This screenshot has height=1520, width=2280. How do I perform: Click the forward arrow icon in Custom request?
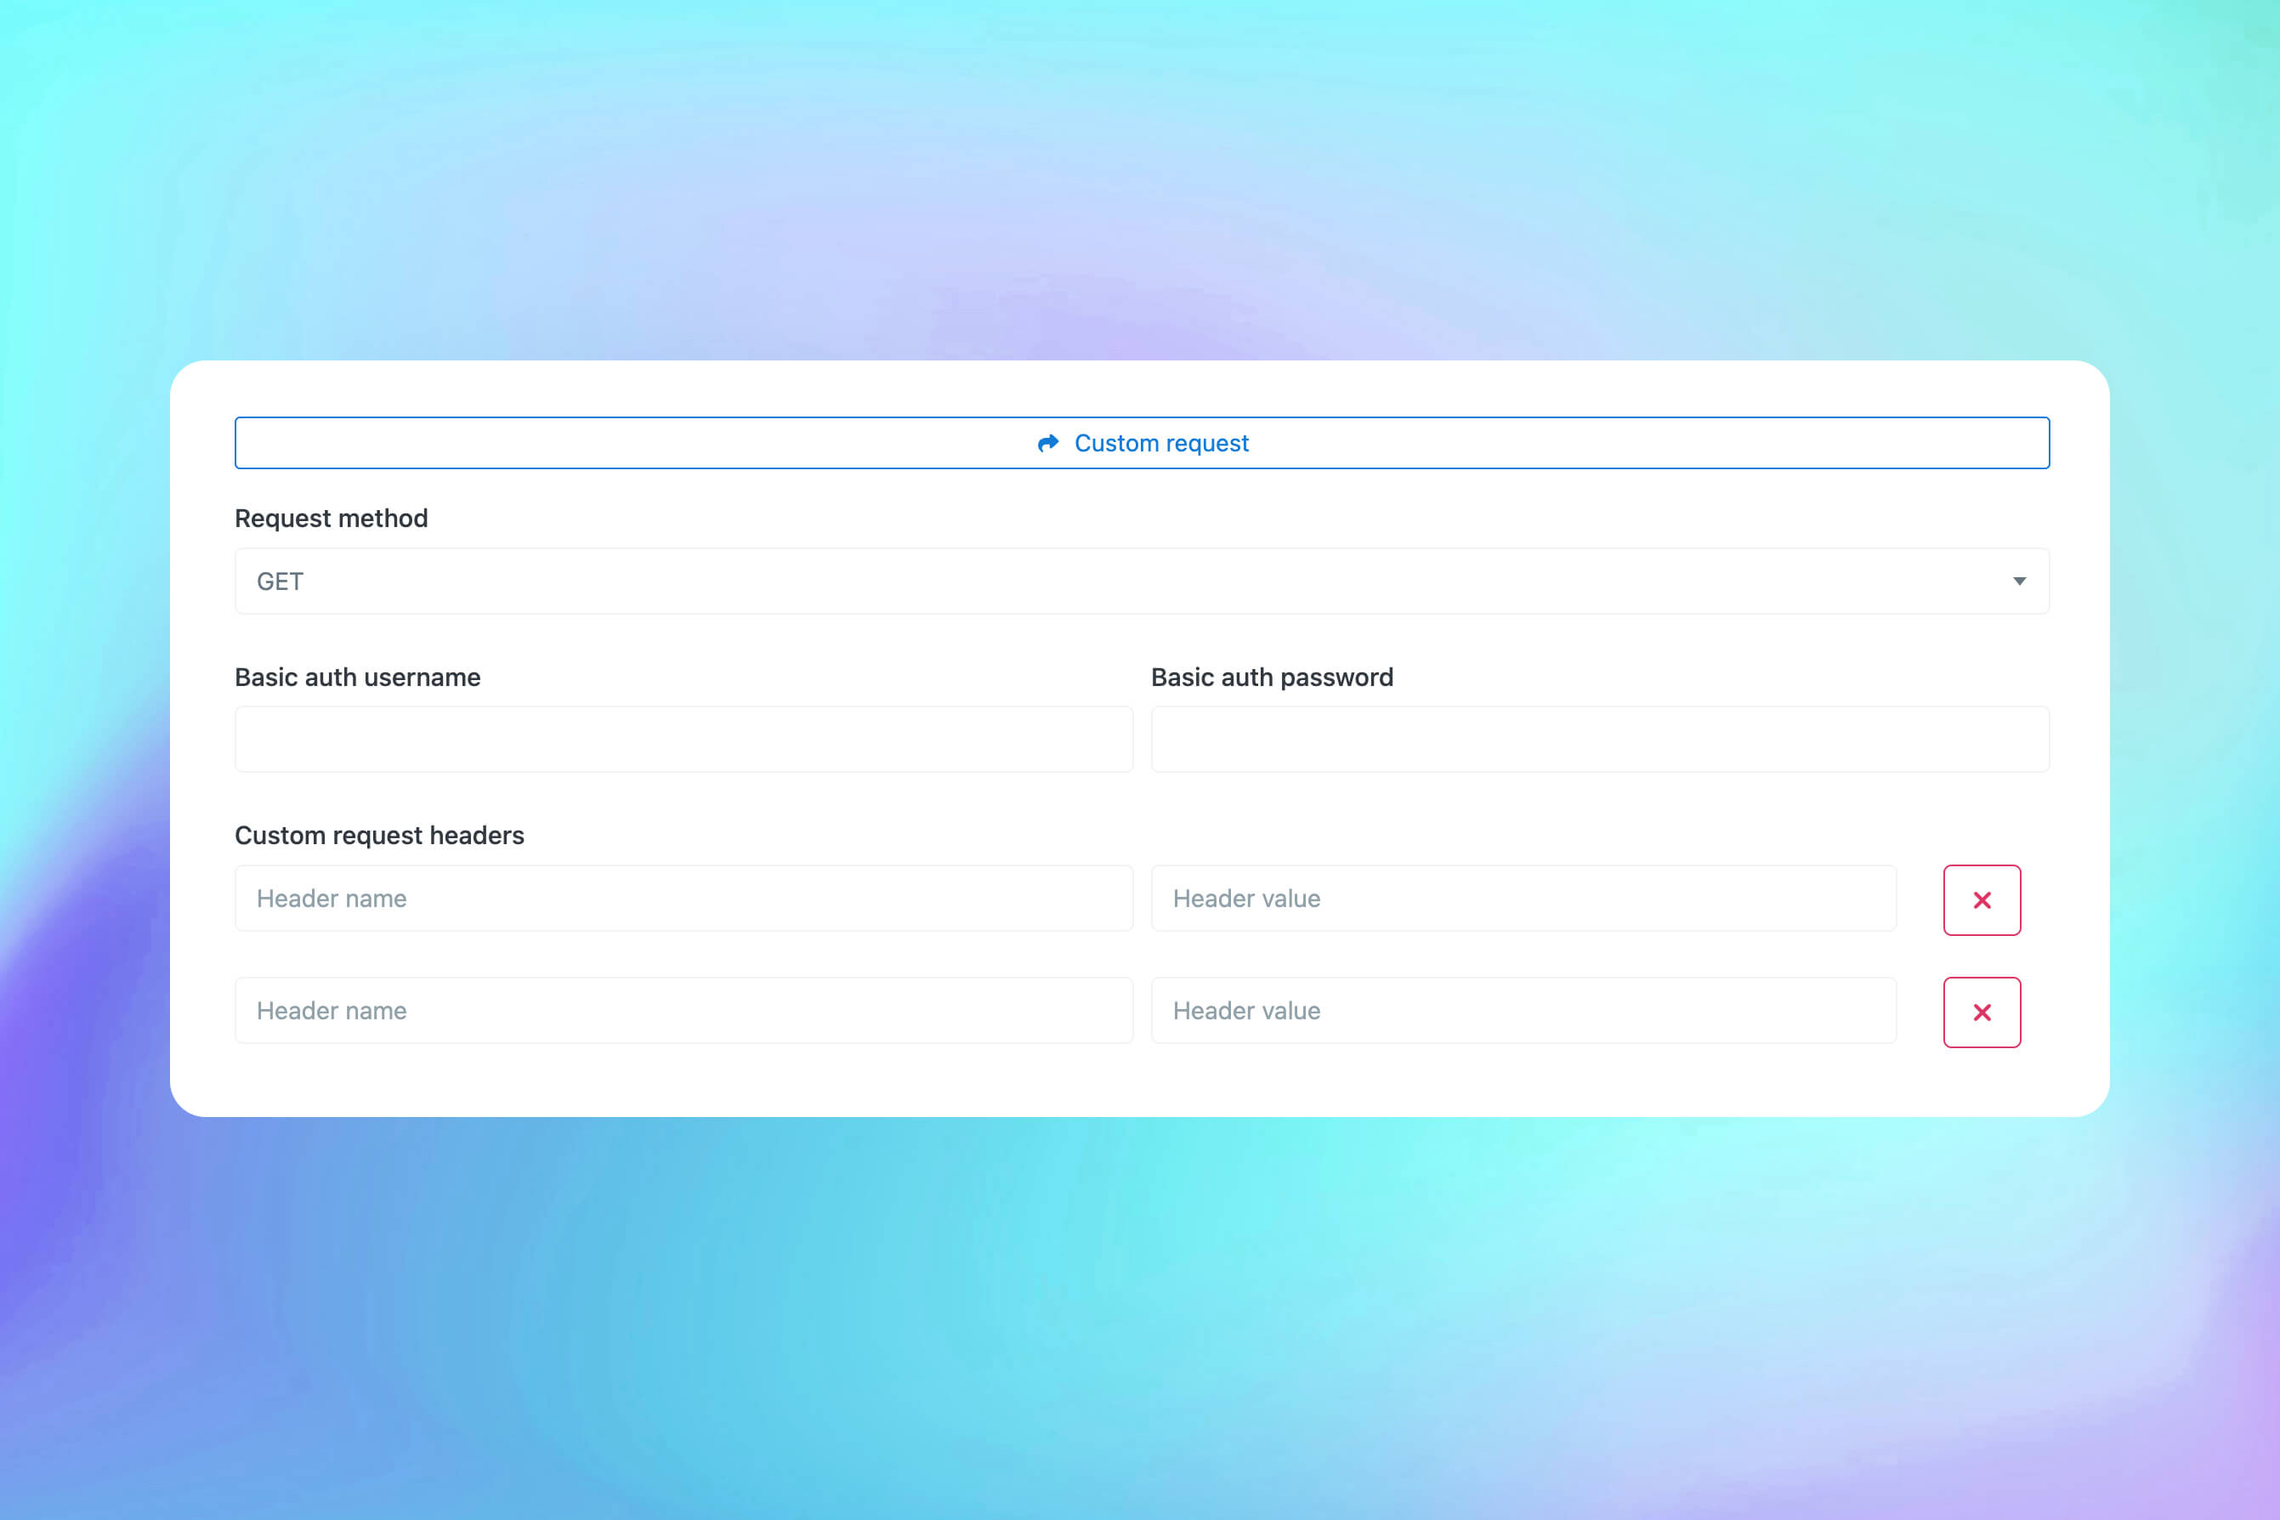tap(1047, 442)
